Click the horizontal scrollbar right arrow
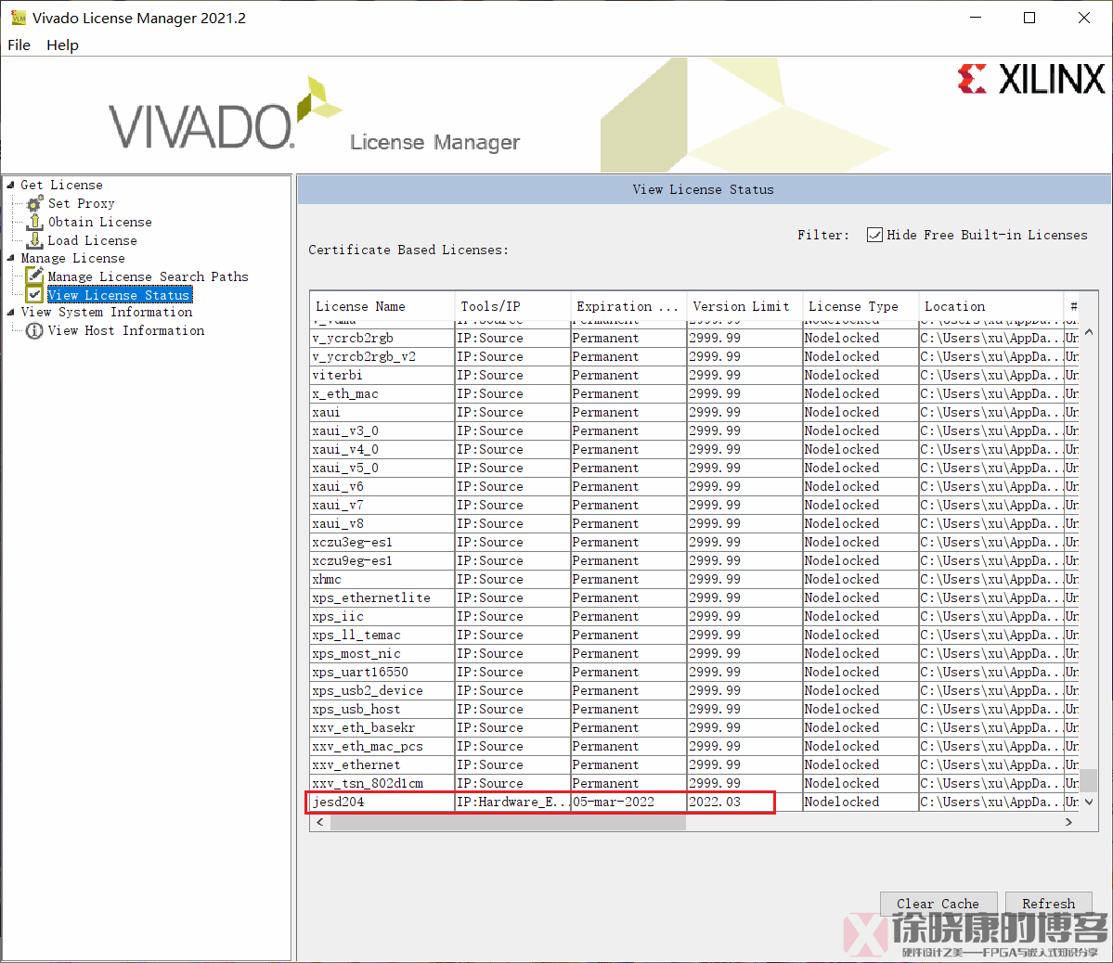 click(1069, 822)
